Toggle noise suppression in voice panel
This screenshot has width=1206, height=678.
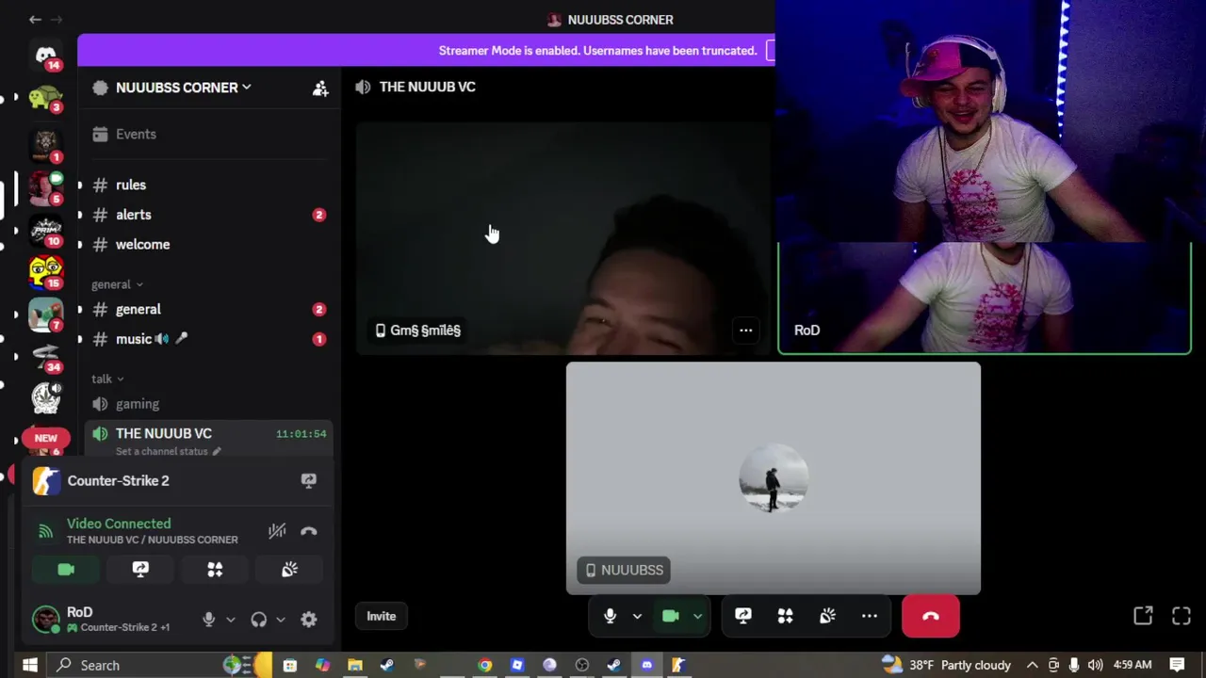[x=277, y=531]
